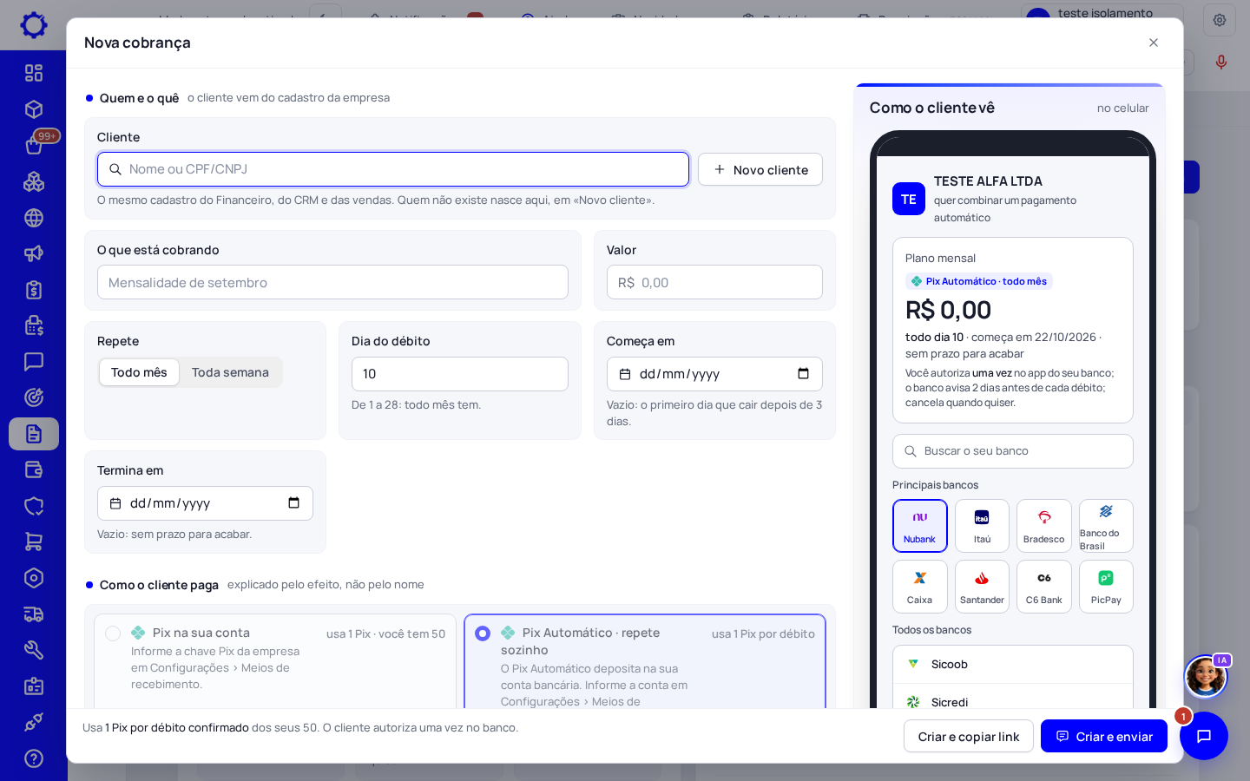Select the Bradesco bank tile
Screen dimensions: 1250x781
coord(1044,526)
